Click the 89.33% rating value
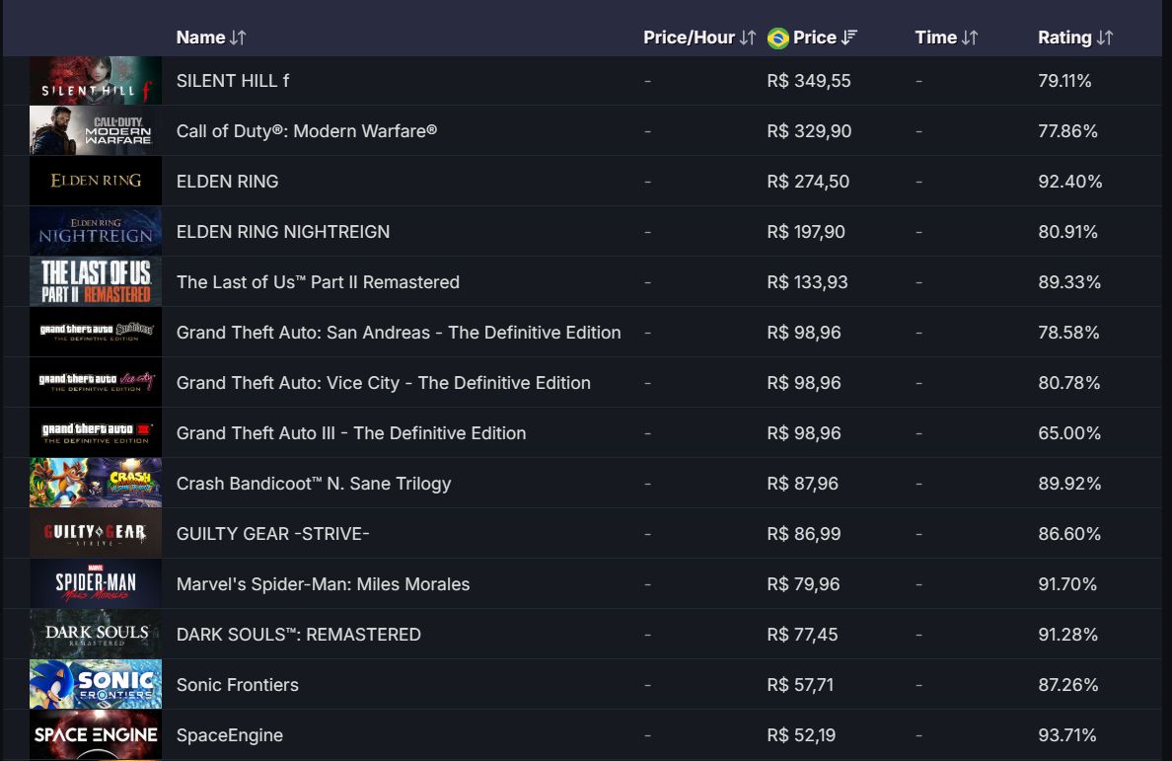1172x761 pixels. 1068,282
